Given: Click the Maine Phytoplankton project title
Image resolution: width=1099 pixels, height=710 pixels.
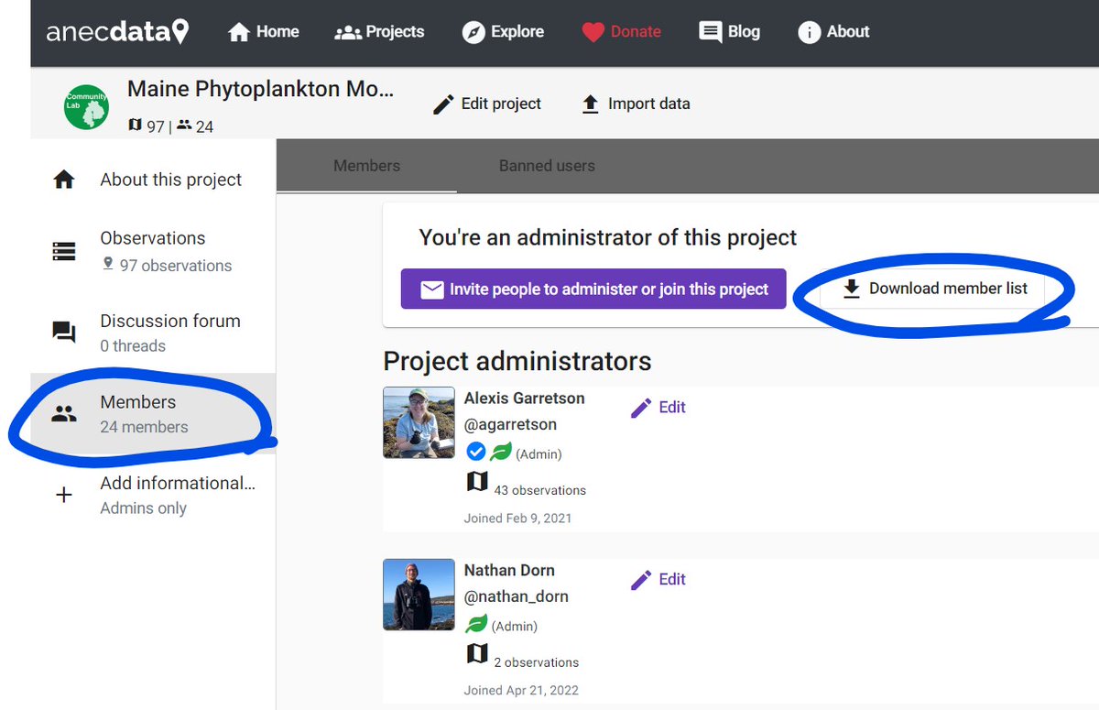Looking at the screenshot, I should [260, 89].
